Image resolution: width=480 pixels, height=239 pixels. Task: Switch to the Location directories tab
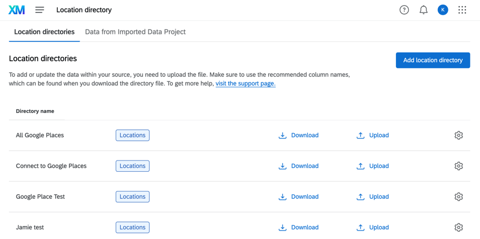tap(45, 32)
